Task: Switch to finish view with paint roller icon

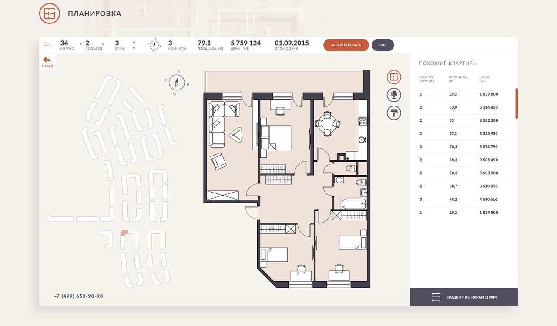Action: pos(394,113)
